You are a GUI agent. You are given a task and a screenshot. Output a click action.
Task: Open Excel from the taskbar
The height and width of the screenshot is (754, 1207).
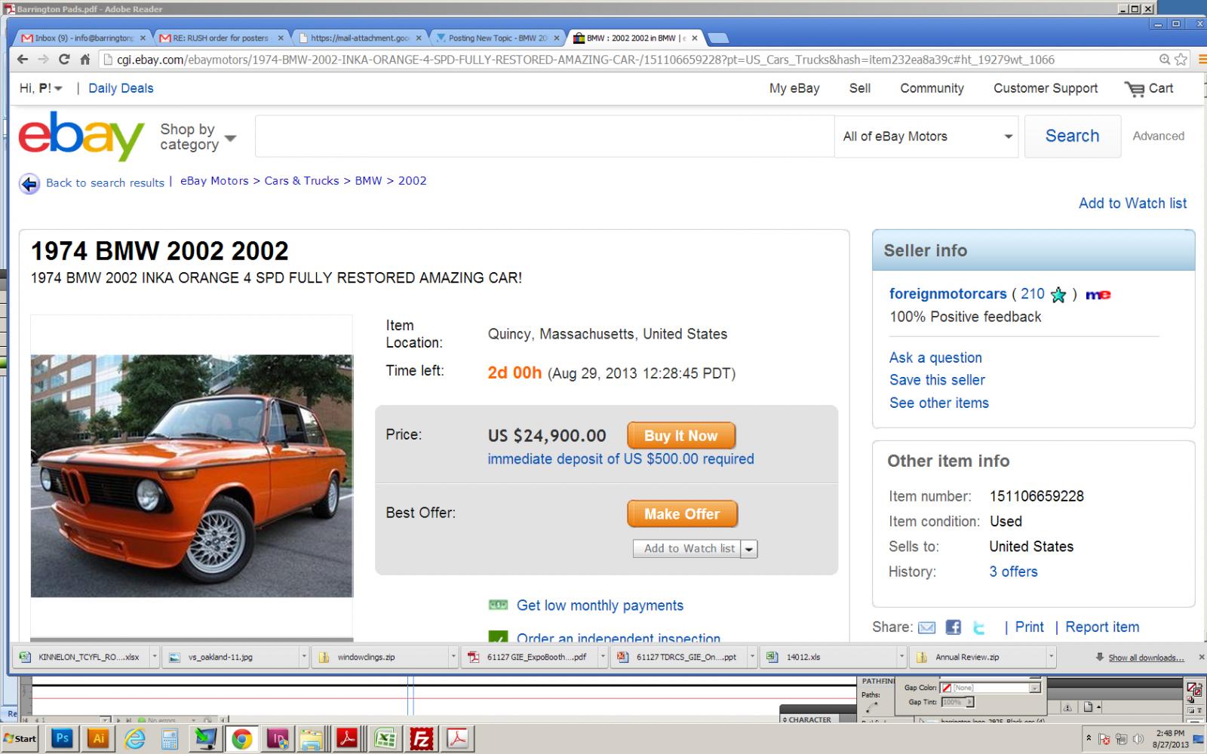[385, 739]
